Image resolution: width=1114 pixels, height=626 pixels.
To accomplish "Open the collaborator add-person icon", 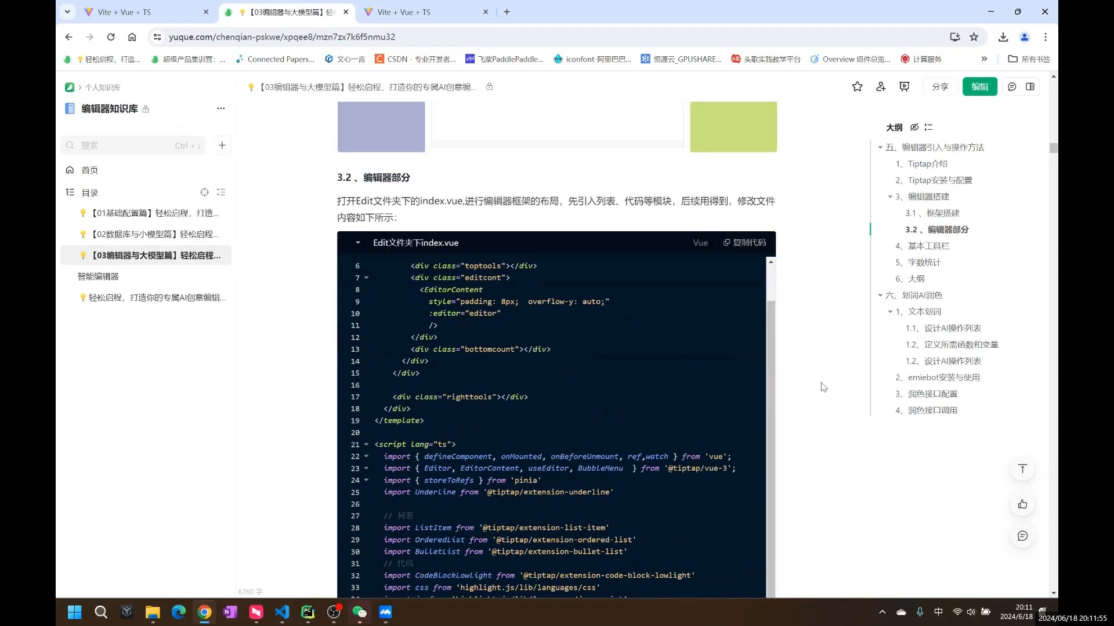I will (881, 87).
